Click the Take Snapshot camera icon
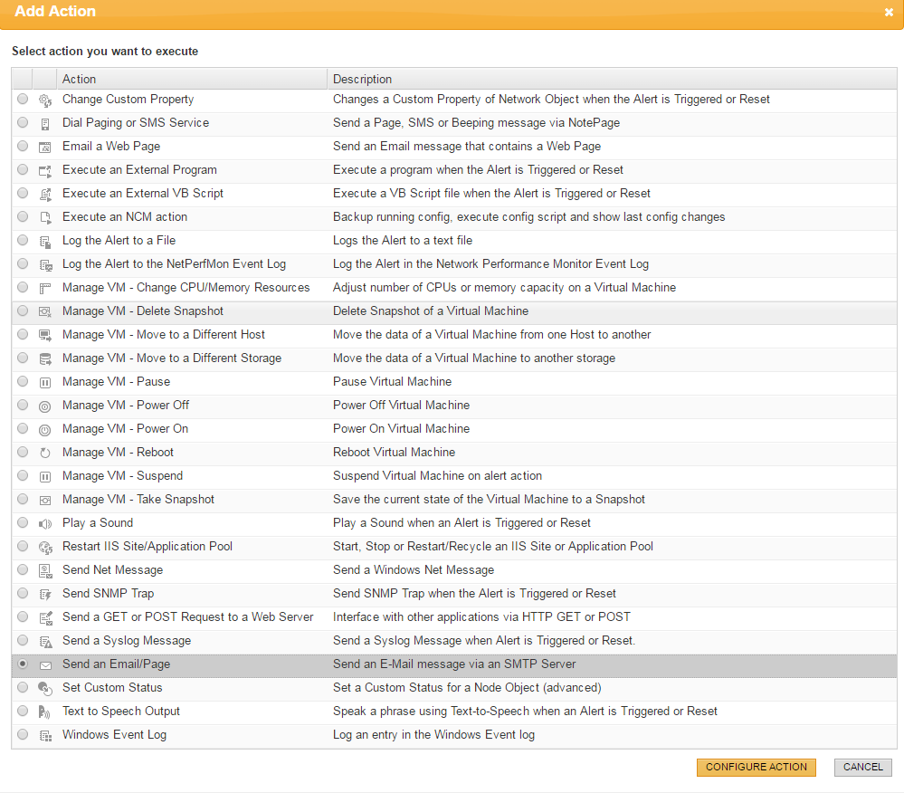Image resolution: width=904 pixels, height=793 pixels. 45,501
